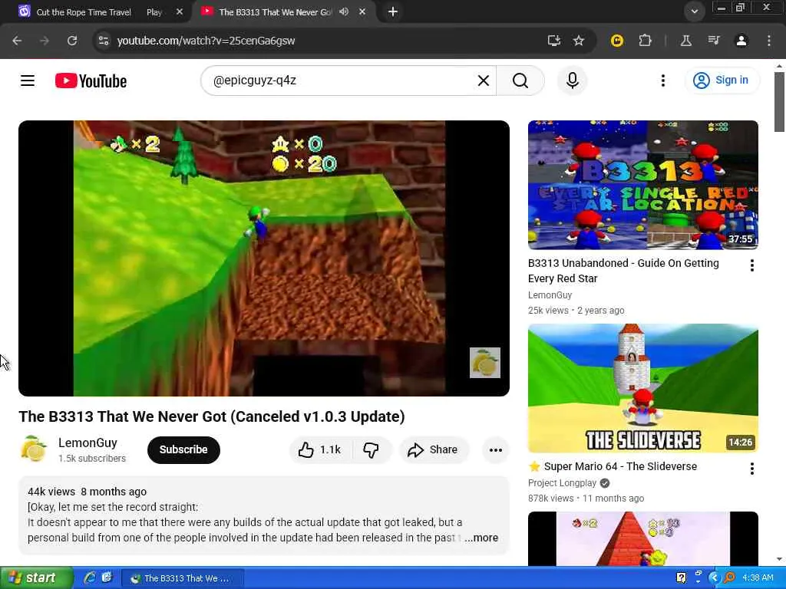Image resolution: width=786 pixels, height=589 pixels.
Task: Install app icon in address bar
Action: [553, 41]
